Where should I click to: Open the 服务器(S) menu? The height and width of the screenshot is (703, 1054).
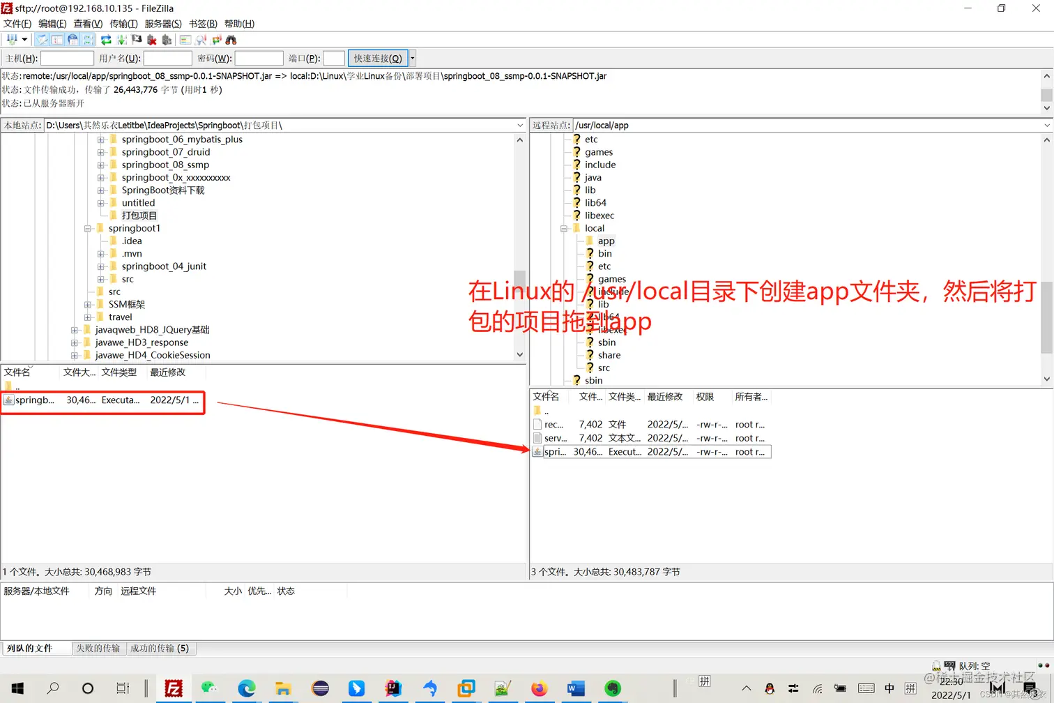click(163, 24)
